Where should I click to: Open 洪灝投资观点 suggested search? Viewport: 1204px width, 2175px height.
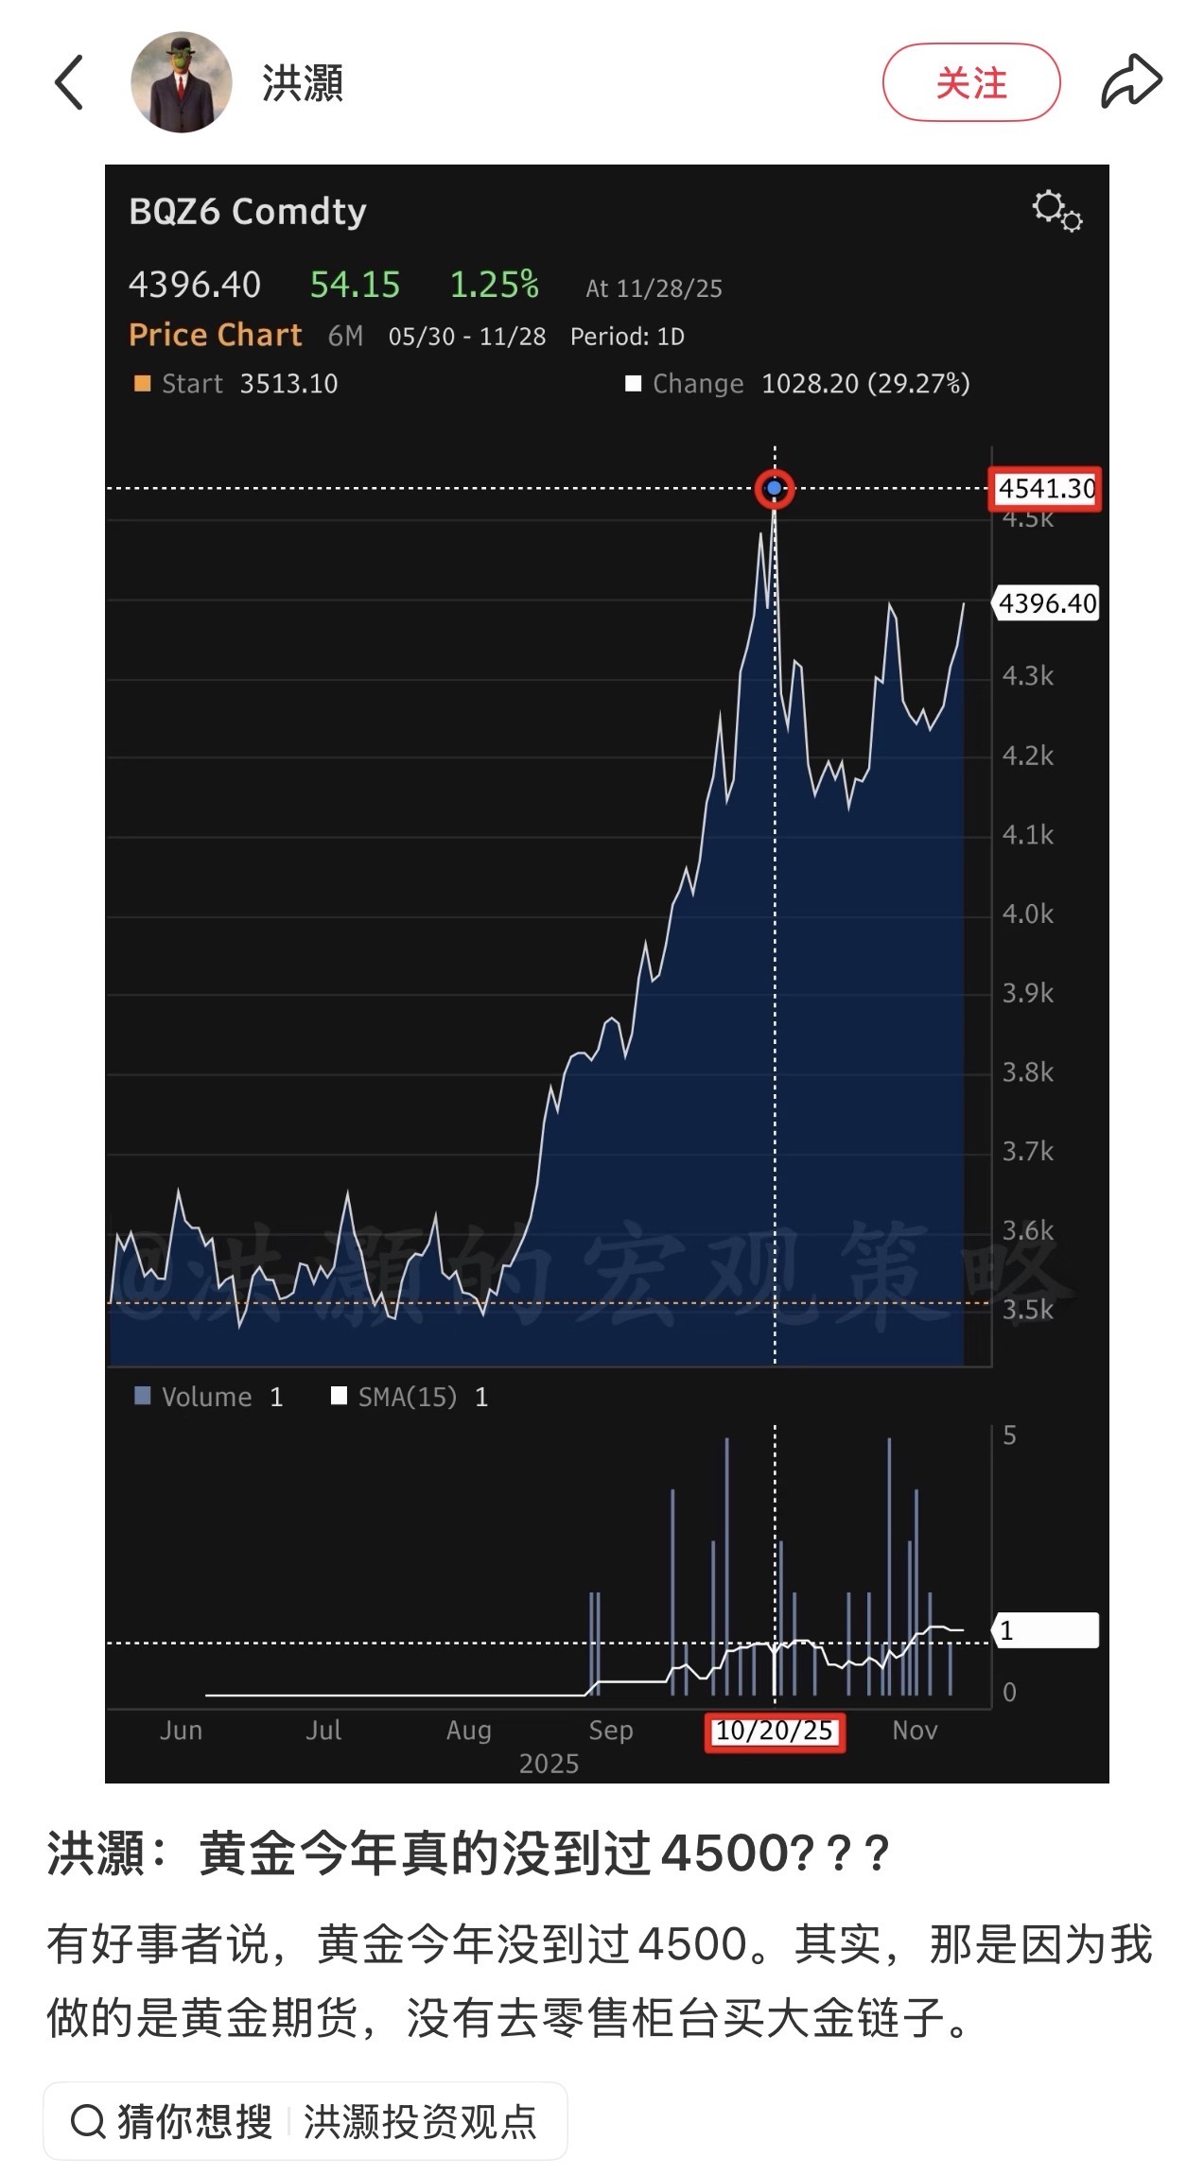pyautogui.click(x=420, y=2121)
